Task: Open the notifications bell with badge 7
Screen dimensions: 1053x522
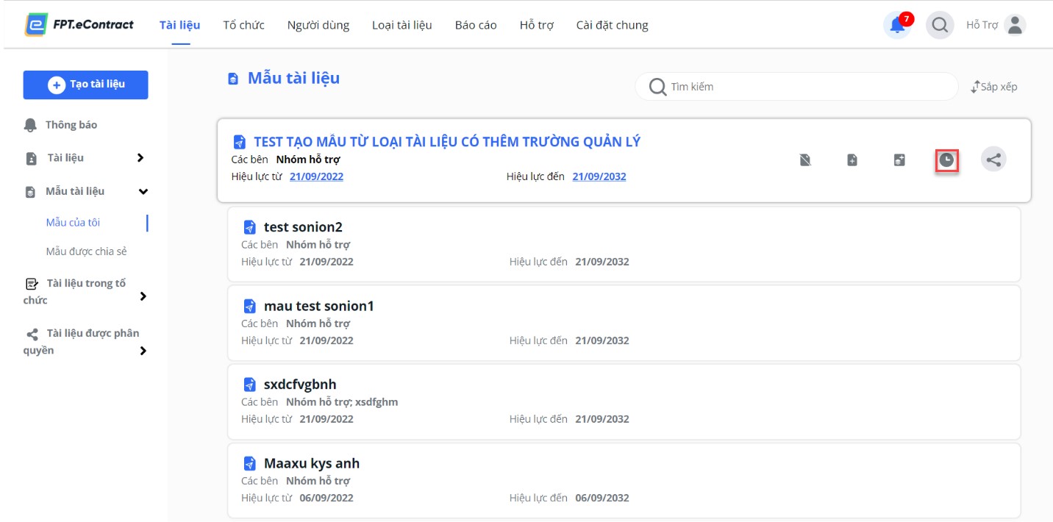Action: click(x=897, y=25)
